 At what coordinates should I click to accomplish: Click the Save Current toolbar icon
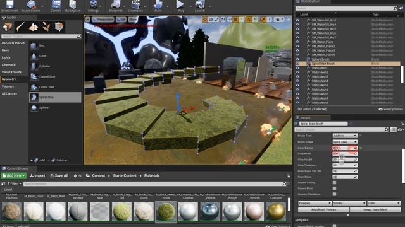[x=9, y=6]
